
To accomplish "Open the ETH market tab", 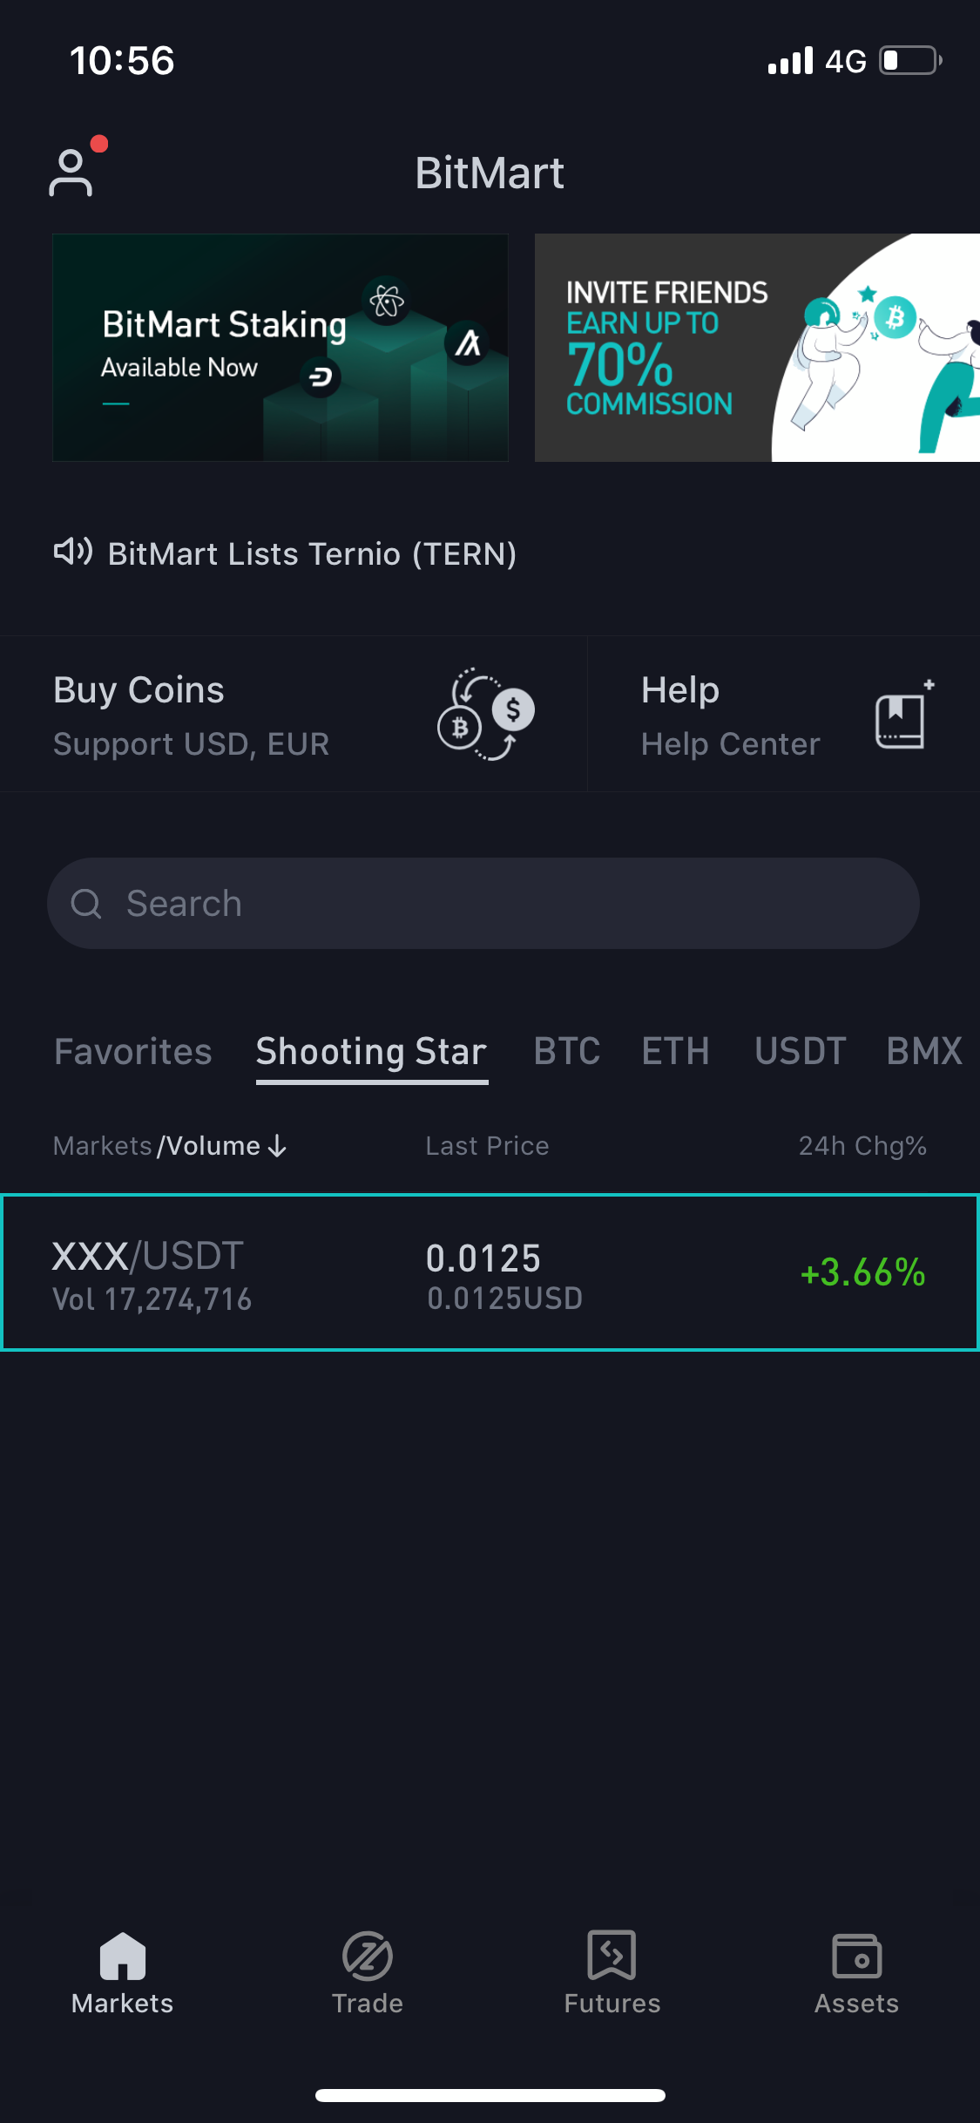I will pos(676,1051).
